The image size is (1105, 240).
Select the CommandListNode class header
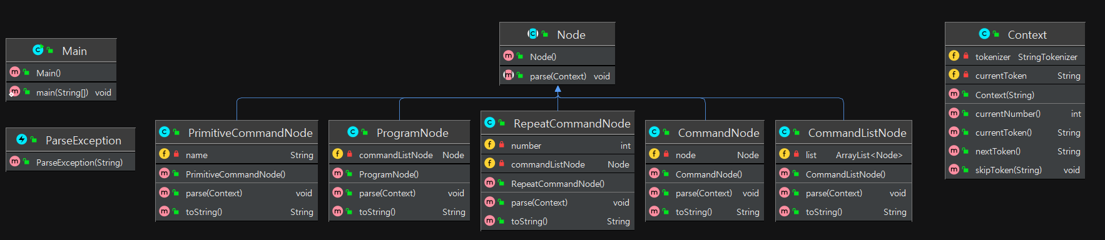point(843,132)
